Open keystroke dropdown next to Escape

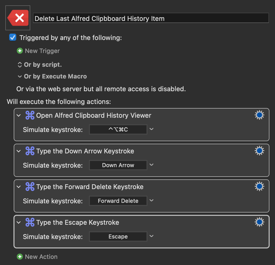(151, 236)
